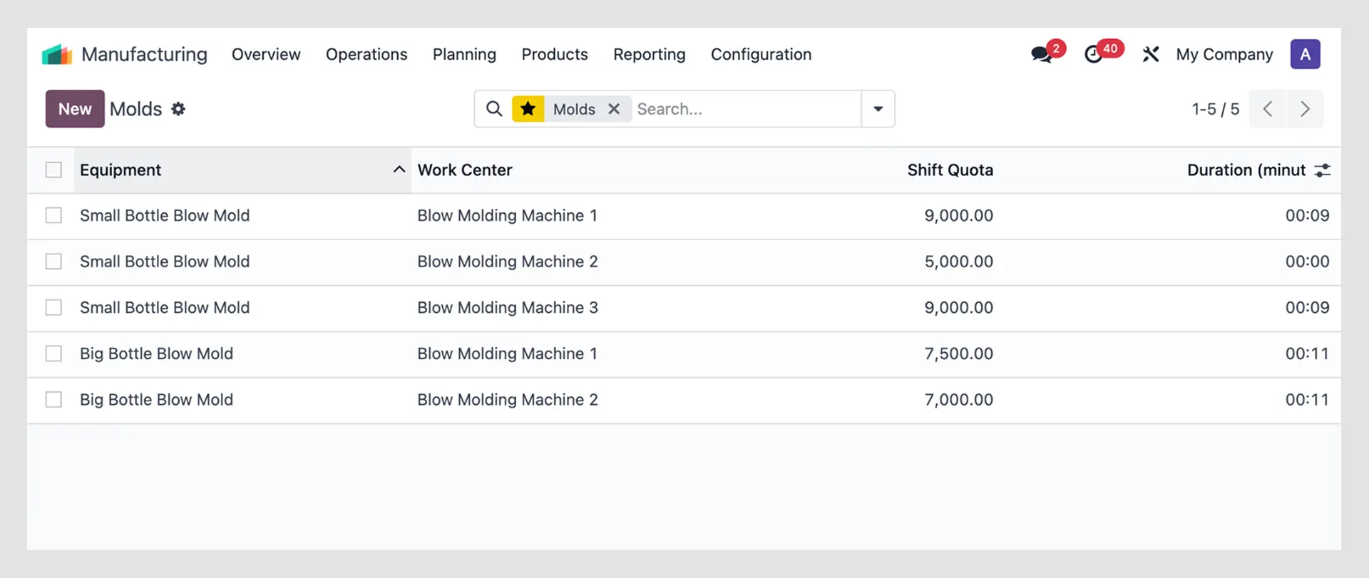Select the Blow Molding Machine 3 row checkbox

point(53,308)
